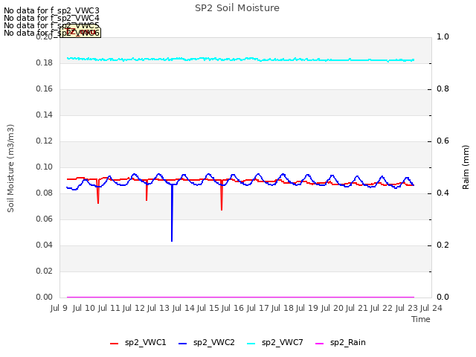Click the Jul 24 x-axis tick label
The width and height of the screenshot is (476, 357).
[431, 308]
